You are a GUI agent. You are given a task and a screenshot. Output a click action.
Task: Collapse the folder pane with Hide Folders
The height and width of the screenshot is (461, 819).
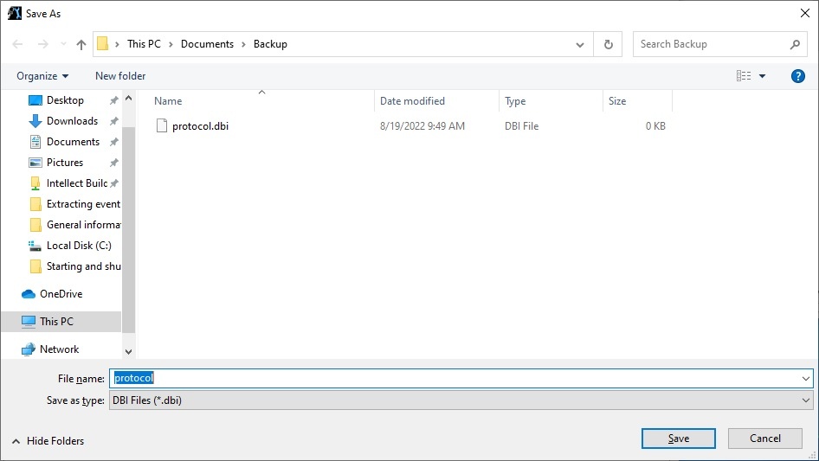point(48,441)
